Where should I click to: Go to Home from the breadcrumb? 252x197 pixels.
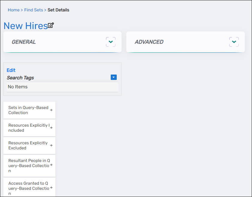click(x=13, y=10)
